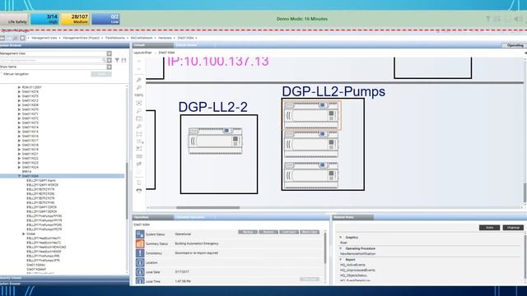This screenshot has height=296, width=527.
Task: Select the middle controller in DGP-LL2-Pumps
Action: coord(311,145)
